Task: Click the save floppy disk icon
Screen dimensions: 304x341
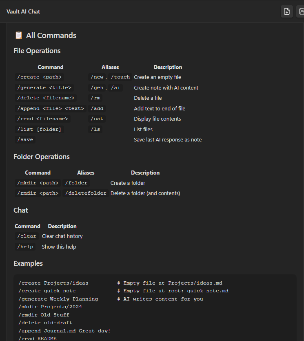Action: pos(301,11)
